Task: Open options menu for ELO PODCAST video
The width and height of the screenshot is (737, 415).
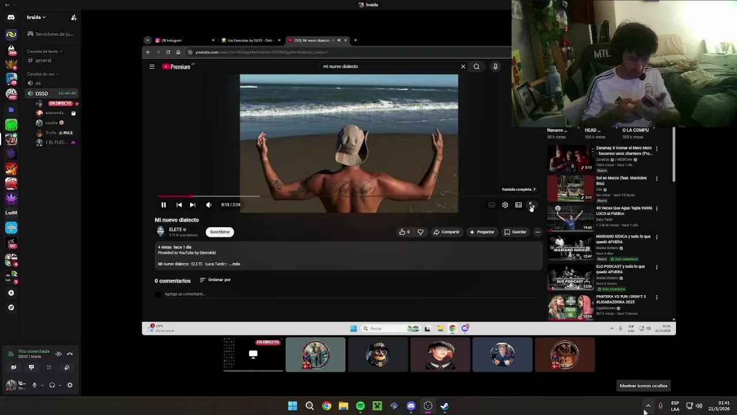Action: pos(656,267)
